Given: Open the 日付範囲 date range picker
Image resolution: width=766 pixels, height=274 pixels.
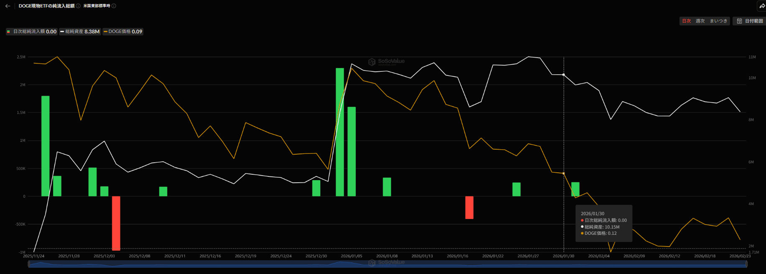Looking at the screenshot, I should click(x=750, y=21).
